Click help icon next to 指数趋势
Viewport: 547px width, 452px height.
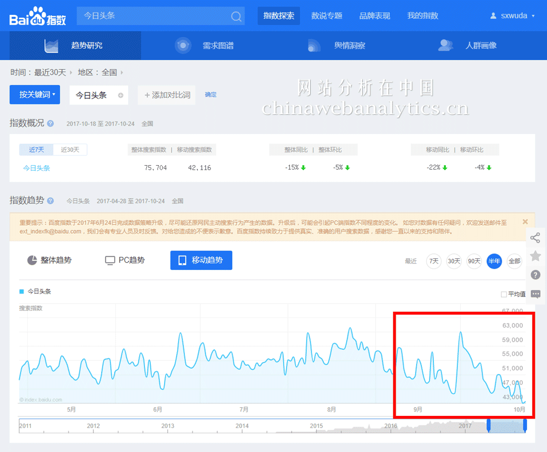[x=51, y=201]
